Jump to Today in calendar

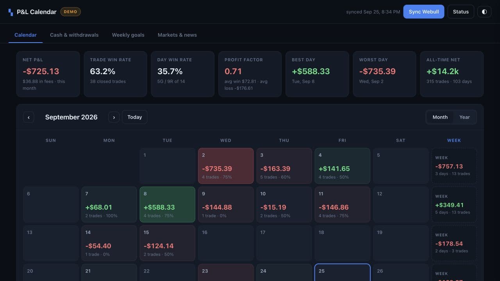click(x=134, y=117)
